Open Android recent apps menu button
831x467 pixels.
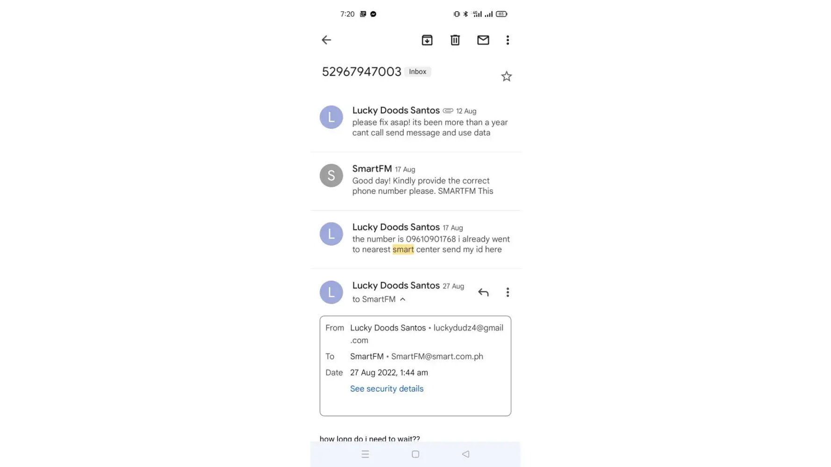point(365,454)
